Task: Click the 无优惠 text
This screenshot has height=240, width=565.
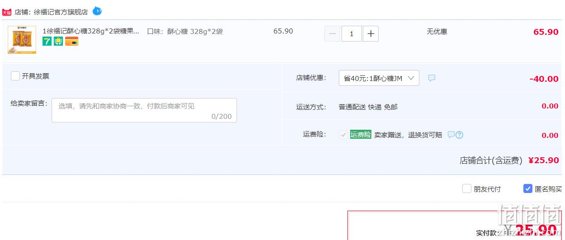Action: coord(437,31)
